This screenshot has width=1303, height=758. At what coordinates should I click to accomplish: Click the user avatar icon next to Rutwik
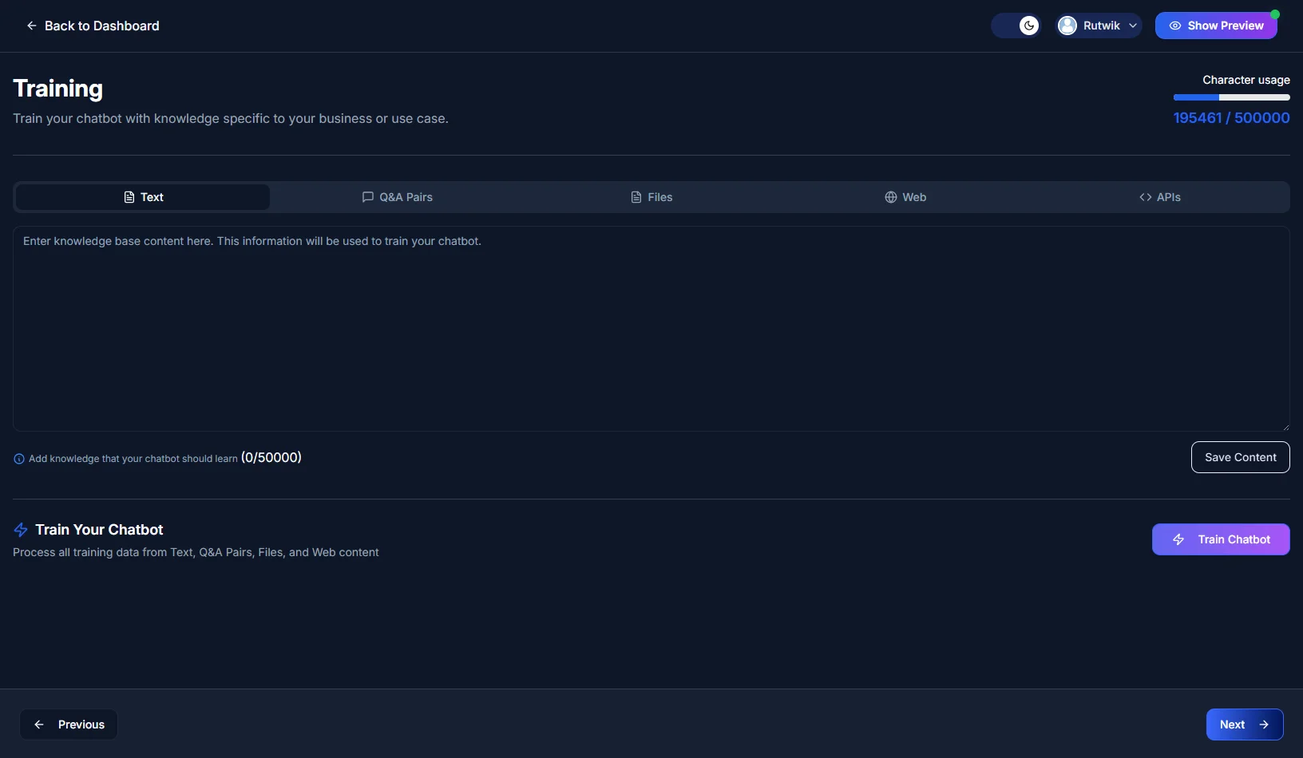coord(1067,26)
